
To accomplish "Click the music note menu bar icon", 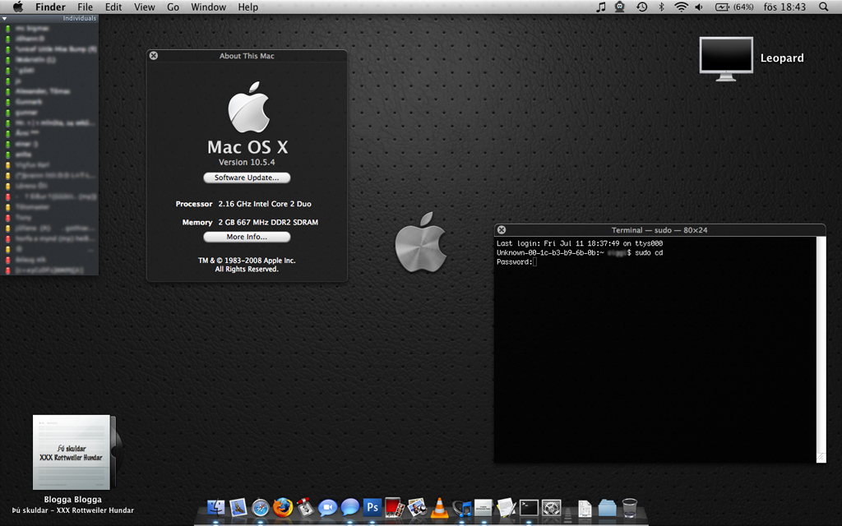I will click(x=601, y=7).
